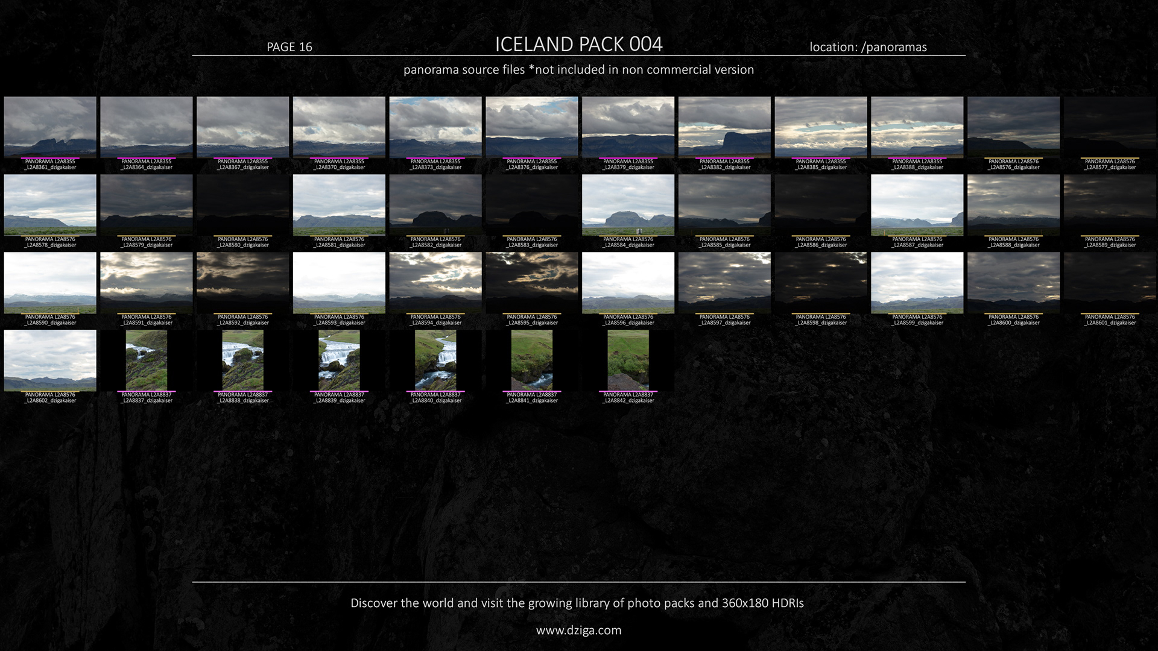Click the _L2A8578 green field thumbnail

50,204
